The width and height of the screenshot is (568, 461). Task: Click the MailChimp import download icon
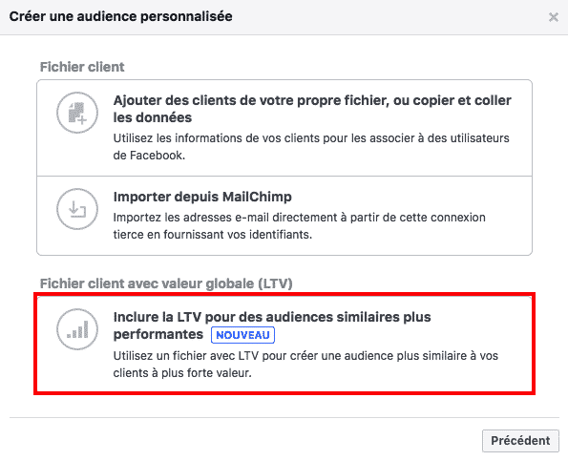tap(77, 209)
